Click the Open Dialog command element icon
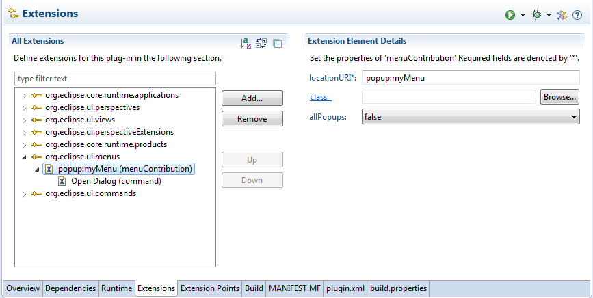 tap(62, 181)
